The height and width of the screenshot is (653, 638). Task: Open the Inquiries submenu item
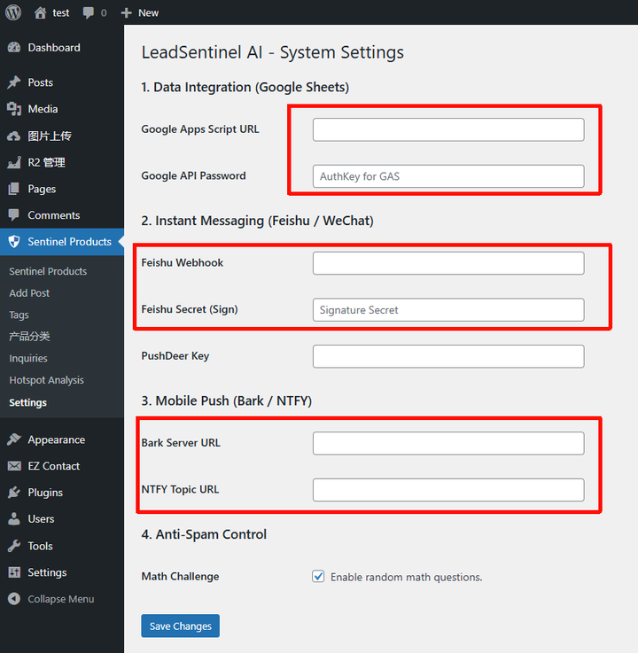(x=28, y=359)
